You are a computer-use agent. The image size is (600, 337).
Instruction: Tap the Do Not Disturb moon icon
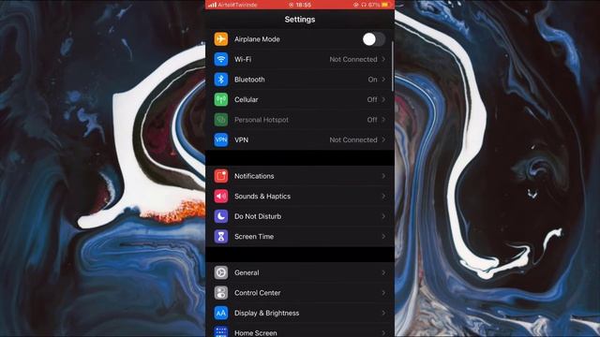coord(221,216)
